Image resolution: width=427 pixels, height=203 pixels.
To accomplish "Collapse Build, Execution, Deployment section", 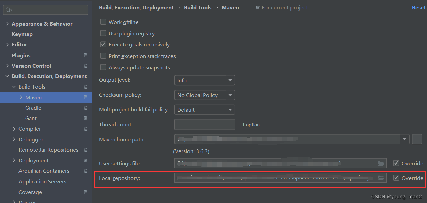I will (x=7, y=76).
